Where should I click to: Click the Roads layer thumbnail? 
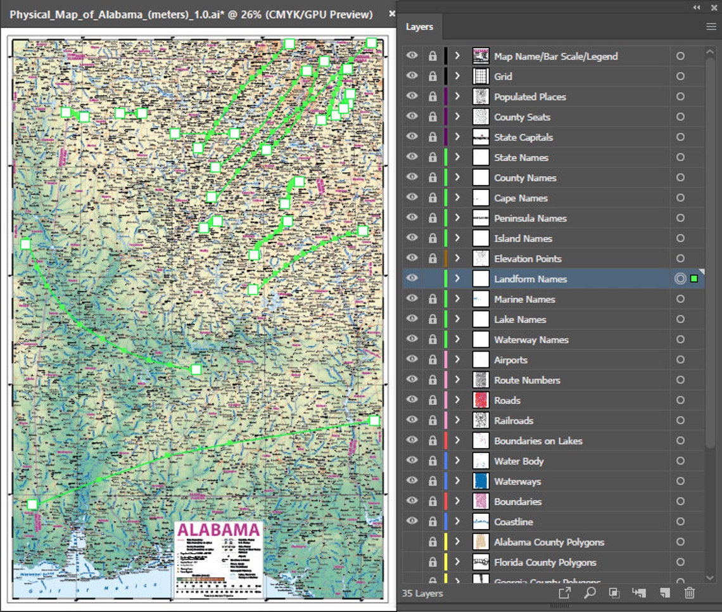(x=480, y=400)
